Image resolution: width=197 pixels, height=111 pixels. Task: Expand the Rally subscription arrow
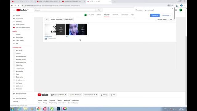pyautogui.click(x=30, y=74)
